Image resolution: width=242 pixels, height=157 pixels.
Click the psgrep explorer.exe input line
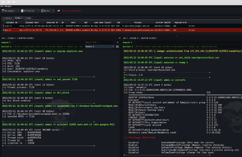pos(42,51)
